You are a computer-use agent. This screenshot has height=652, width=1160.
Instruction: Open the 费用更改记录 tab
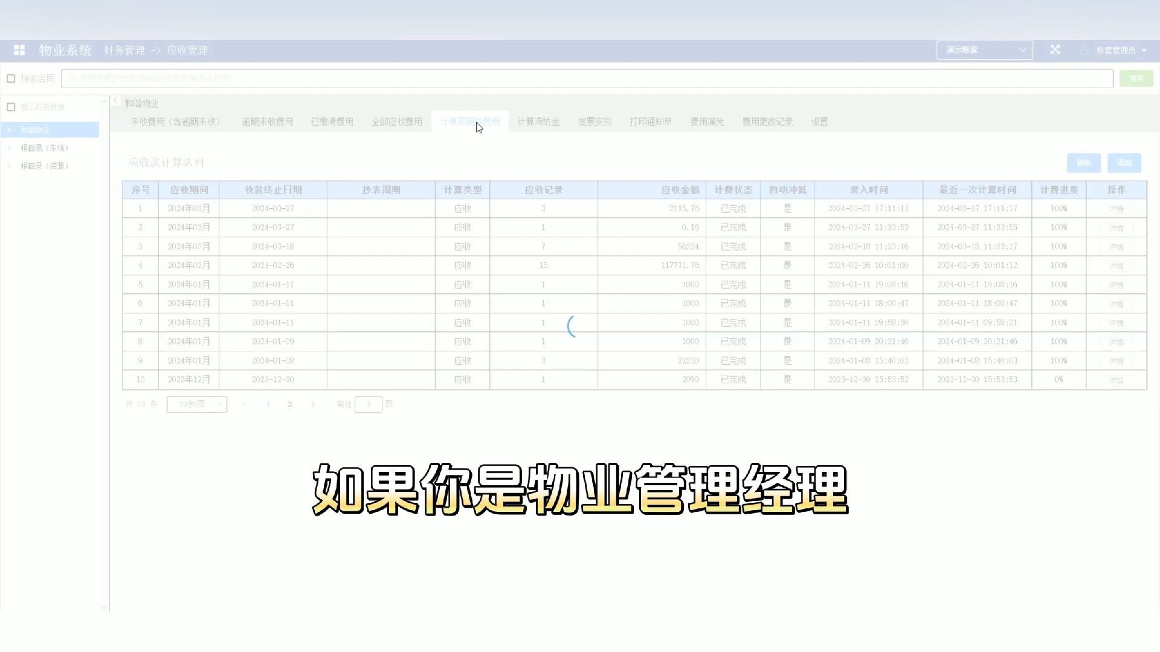pyautogui.click(x=768, y=122)
